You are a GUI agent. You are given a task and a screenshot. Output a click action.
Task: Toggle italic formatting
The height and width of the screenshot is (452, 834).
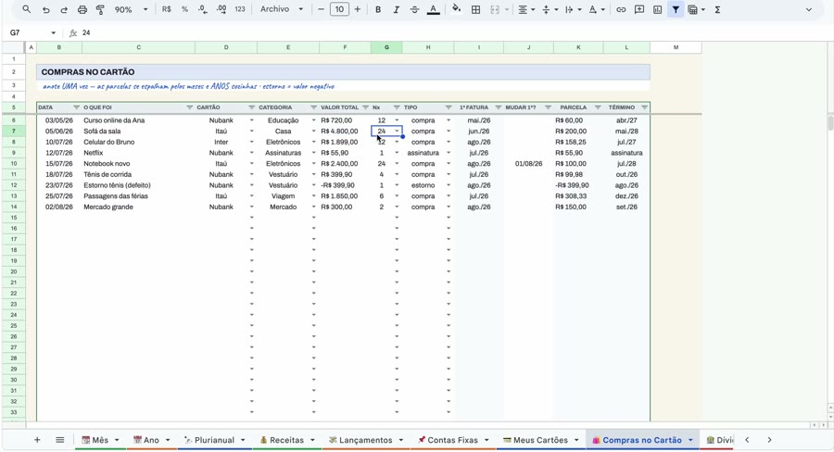tap(396, 9)
